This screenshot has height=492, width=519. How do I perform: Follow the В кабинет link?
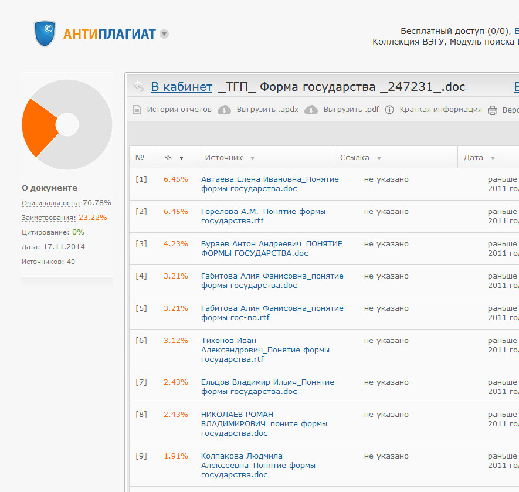click(181, 87)
